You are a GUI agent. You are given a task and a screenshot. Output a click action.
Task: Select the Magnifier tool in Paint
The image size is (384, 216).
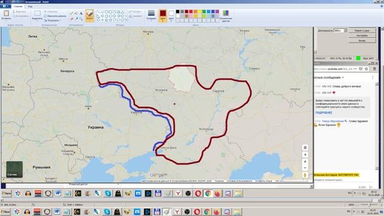pyautogui.click(x=81, y=19)
